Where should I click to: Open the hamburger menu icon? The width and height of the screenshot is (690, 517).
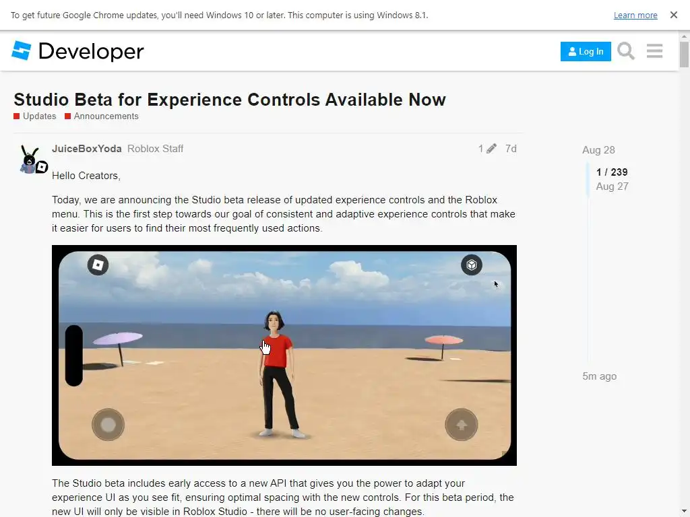pos(654,51)
